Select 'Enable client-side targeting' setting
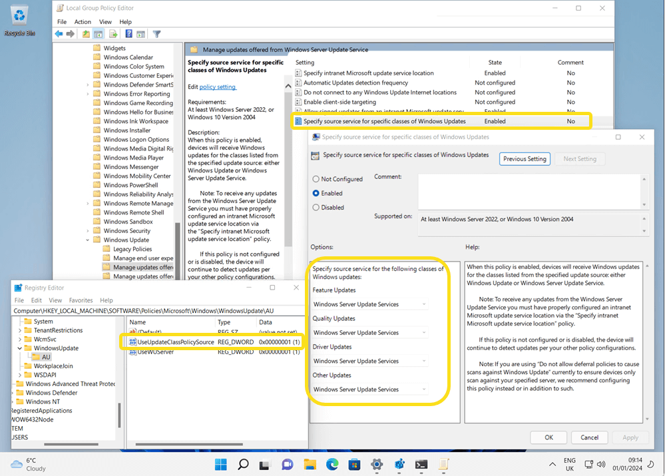 (339, 102)
